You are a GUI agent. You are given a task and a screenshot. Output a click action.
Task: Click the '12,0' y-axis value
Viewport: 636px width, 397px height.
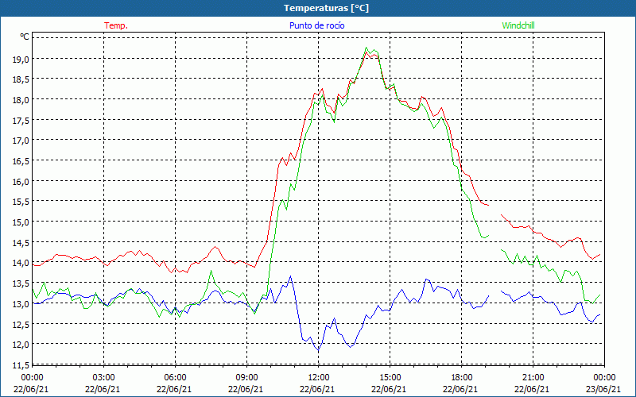[22, 345]
